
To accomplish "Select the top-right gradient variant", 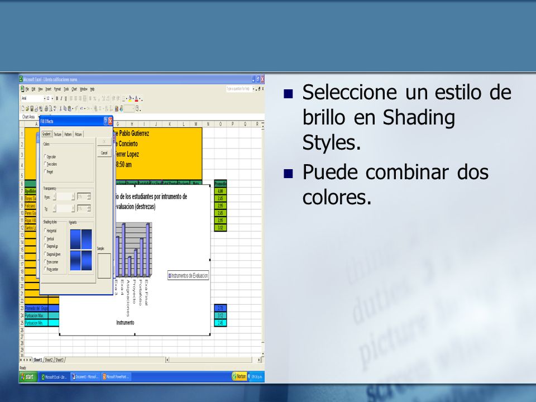I will [87, 239].
